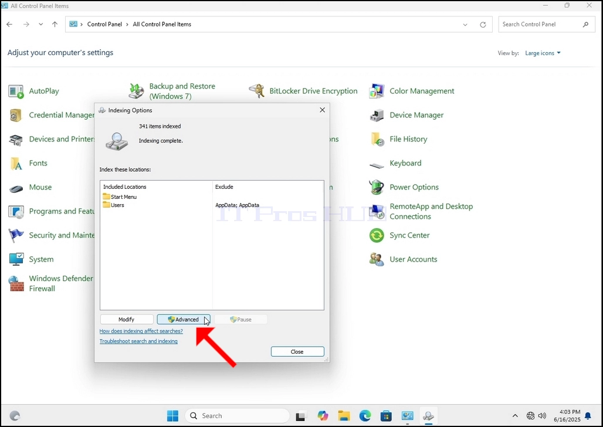Screen dimensions: 603x427
Task: Click AppData; AppData exclude entry
Action: (x=238, y=205)
